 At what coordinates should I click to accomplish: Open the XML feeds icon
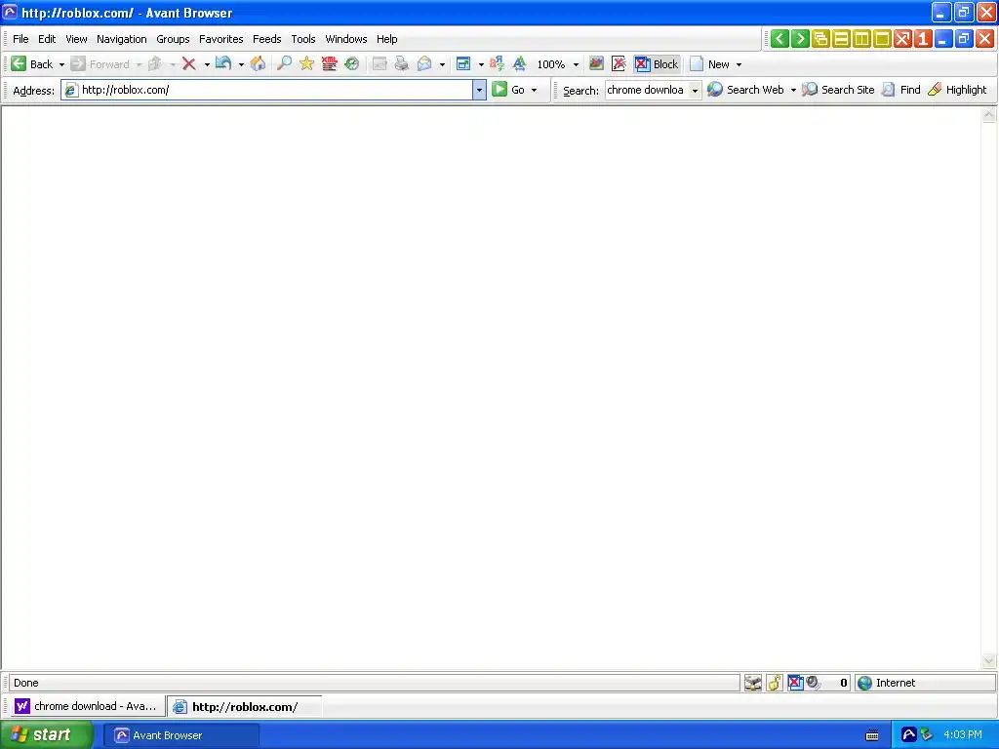pos(330,63)
